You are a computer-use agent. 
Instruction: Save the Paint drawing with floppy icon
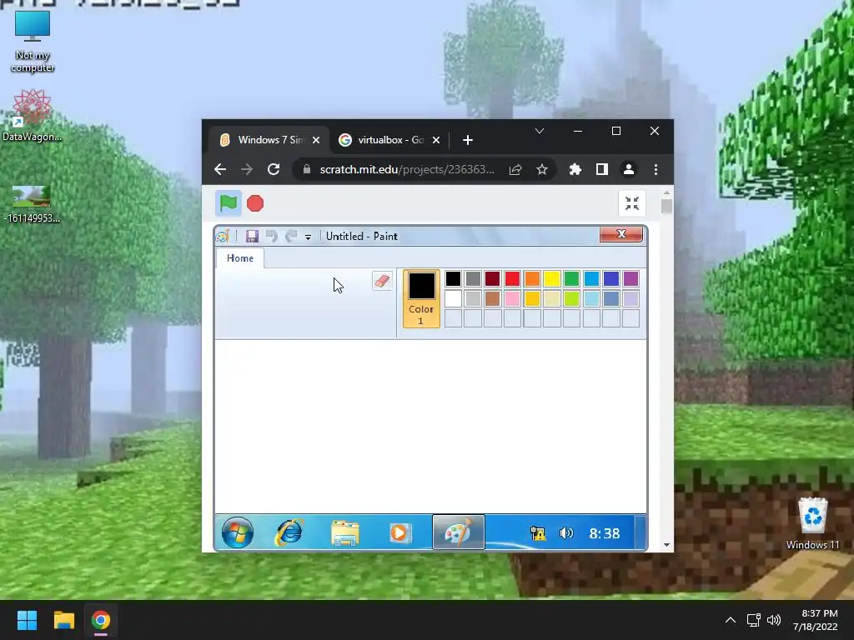pyautogui.click(x=252, y=236)
